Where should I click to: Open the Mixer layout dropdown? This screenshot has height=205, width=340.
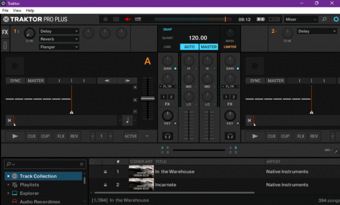[x=301, y=19]
